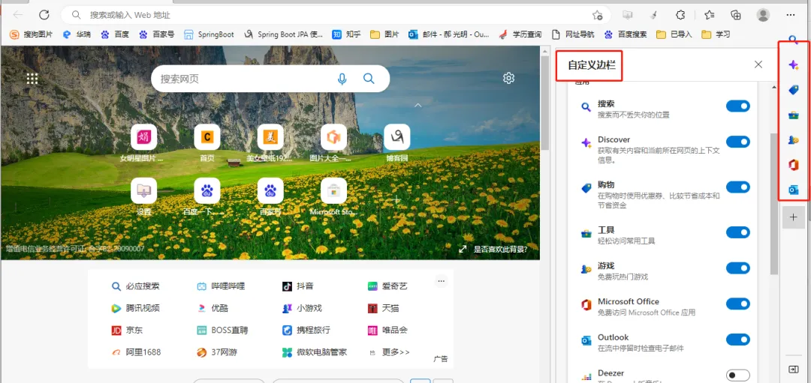Open the 哔哩哔哩 link
Viewport: 811px width, 383px height.
point(221,286)
